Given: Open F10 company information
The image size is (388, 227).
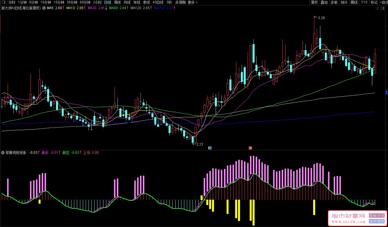Looking at the screenshot, I should pos(364,2).
